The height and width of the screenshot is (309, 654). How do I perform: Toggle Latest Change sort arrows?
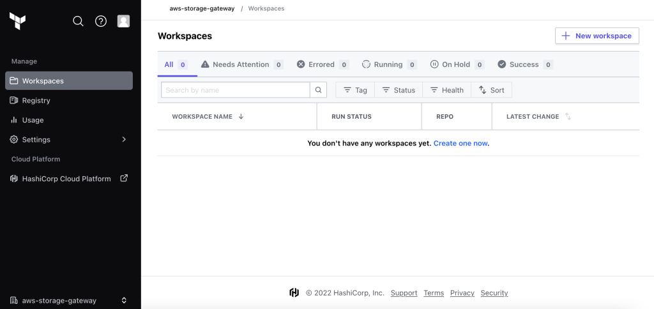568,117
